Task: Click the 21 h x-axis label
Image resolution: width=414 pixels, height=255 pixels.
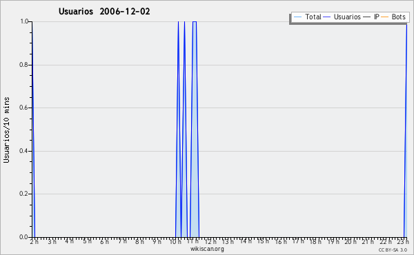Action: click(368, 241)
